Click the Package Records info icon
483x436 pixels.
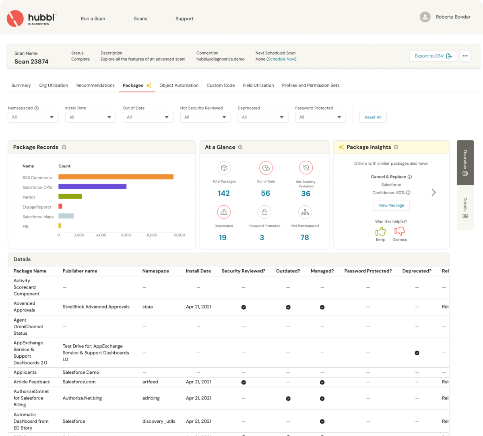click(64, 147)
